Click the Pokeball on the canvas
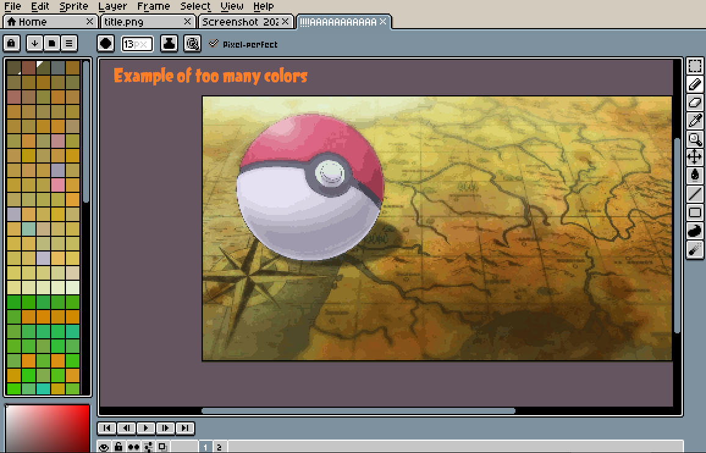This screenshot has height=453, width=706. 310,187
